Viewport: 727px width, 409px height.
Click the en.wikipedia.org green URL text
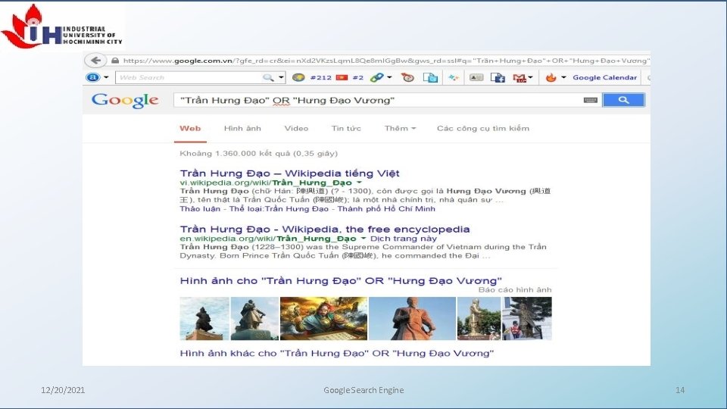tap(268, 239)
